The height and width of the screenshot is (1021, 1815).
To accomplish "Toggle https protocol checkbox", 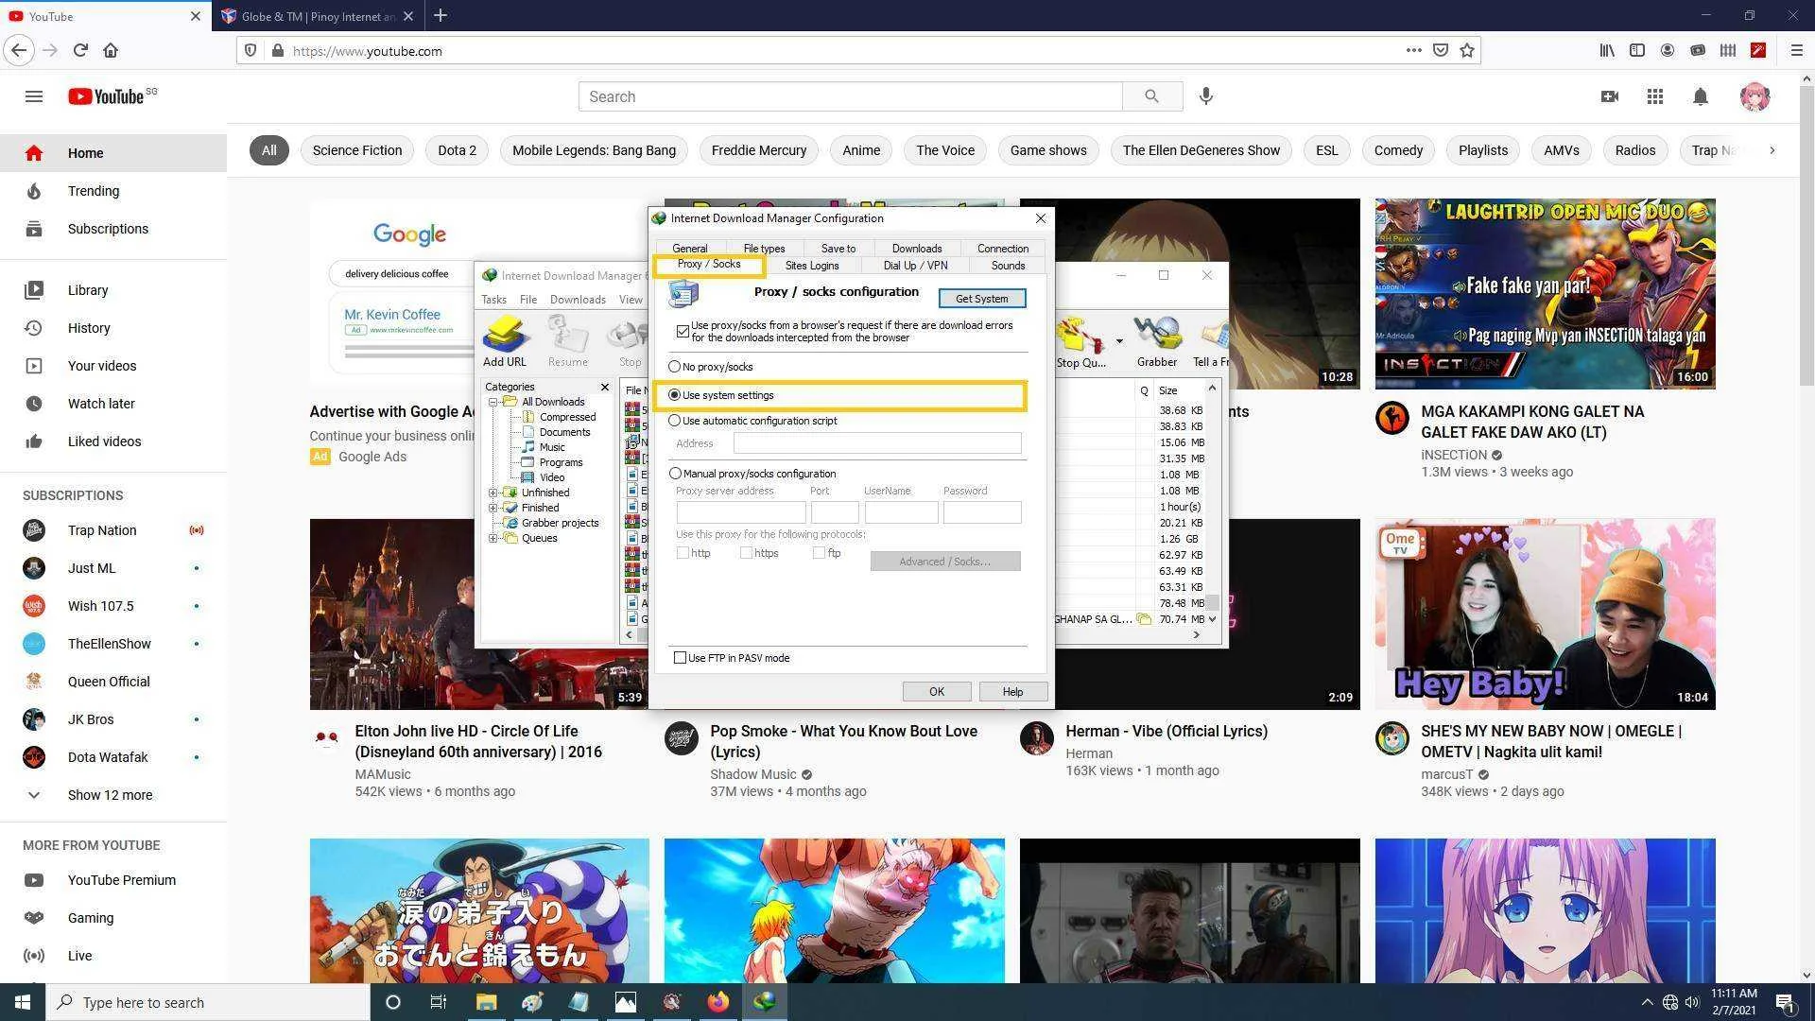I will [746, 553].
